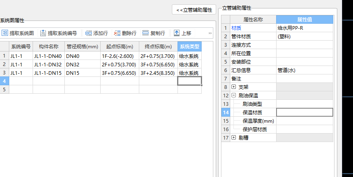Click the 给水用PP-R material value
This screenshot has width=353, height=177.
coord(305,28)
